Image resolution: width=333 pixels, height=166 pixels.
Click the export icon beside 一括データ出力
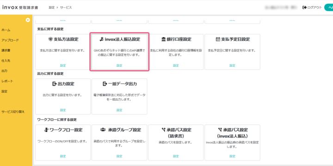click(x=105, y=84)
